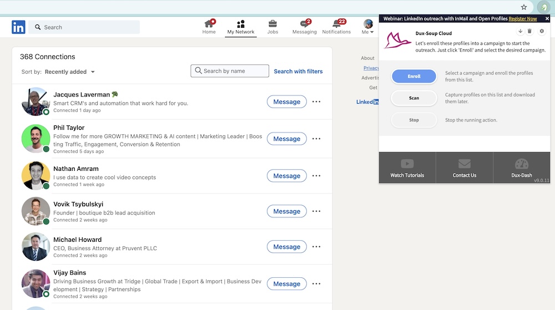555x310 pixels.
Task: Expand the Me profile menu
Action: (x=368, y=27)
